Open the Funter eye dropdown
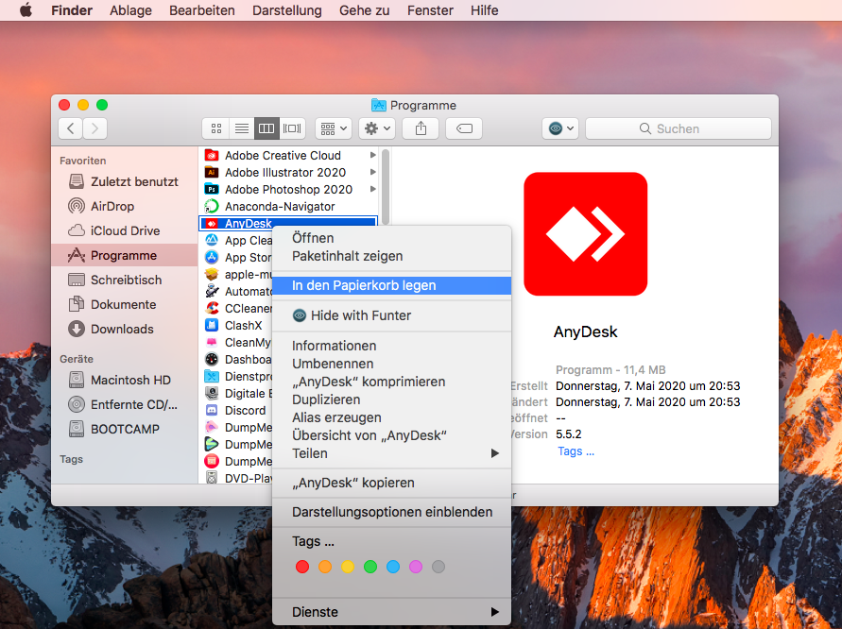The height and width of the screenshot is (629, 842). click(560, 128)
